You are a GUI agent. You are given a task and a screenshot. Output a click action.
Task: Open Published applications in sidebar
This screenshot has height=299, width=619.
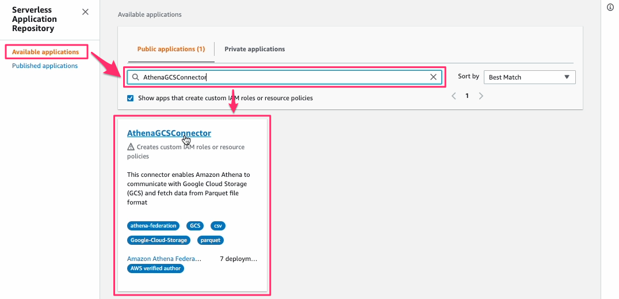[45, 66]
